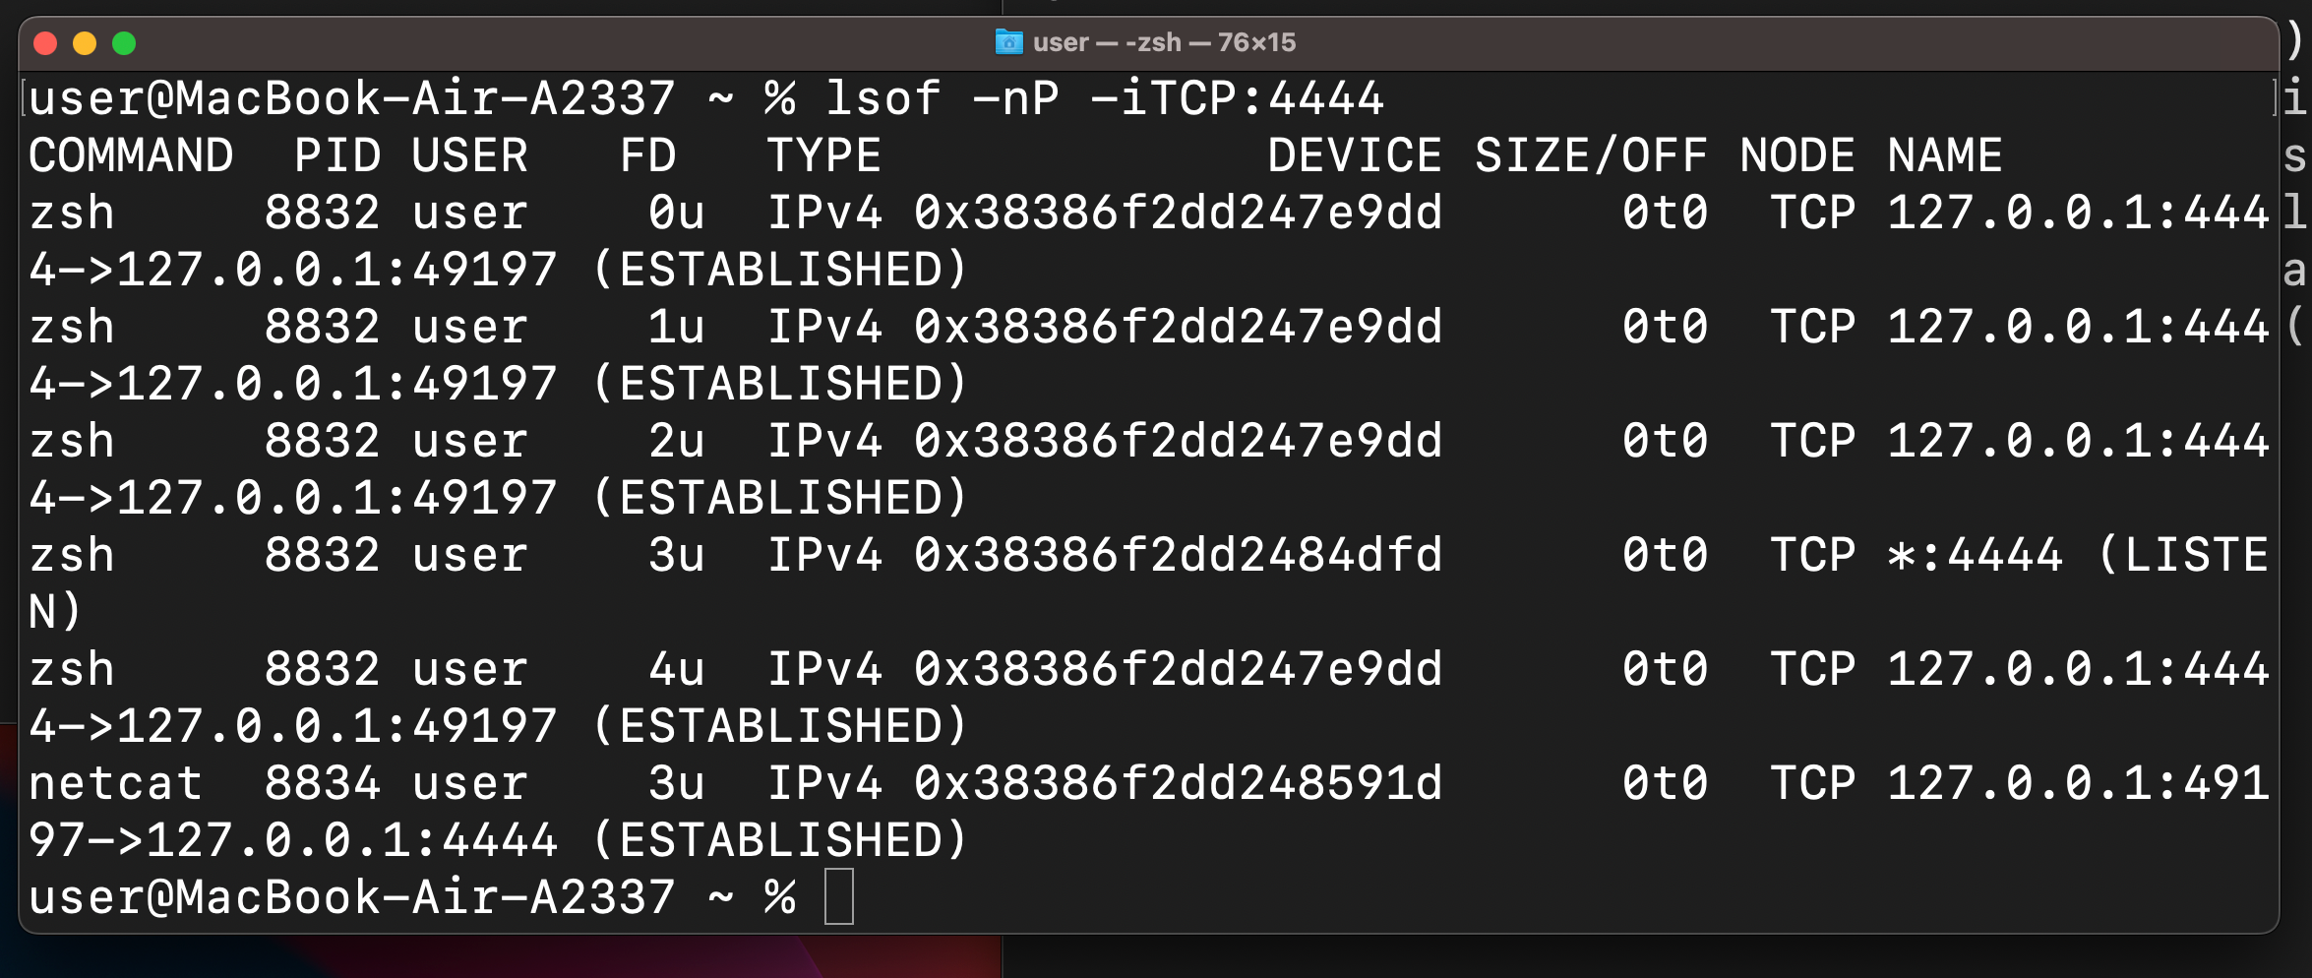This screenshot has height=978, width=2312.
Task: Click device address 0x38386f2dd248591d
Action: (x=1178, y=784)
